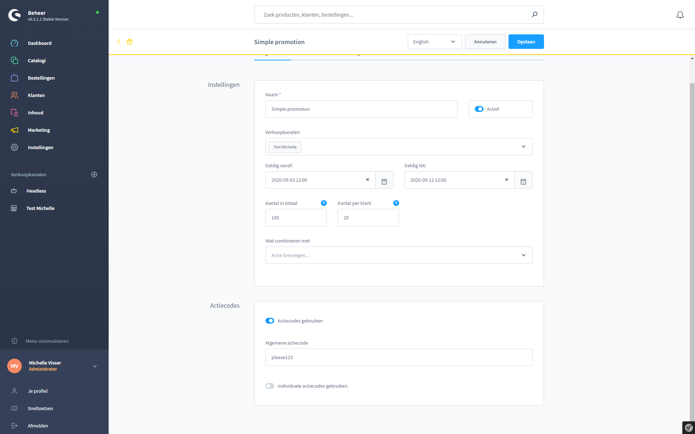
Task: Expand the Verkoopkanalen selection dropdown
Action: pos(523,147)
